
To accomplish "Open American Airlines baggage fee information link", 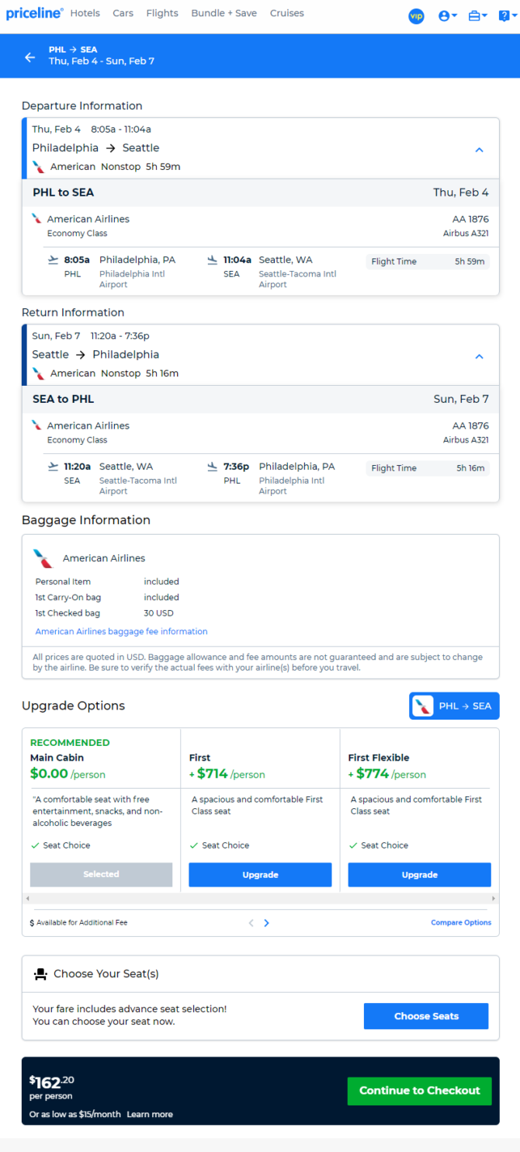I will [122, 631].
